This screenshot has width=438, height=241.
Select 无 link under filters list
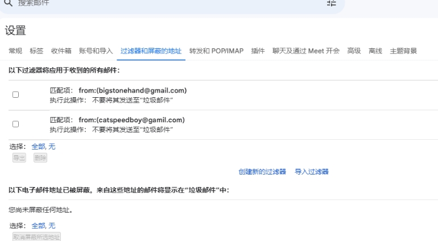click(x=52, y=147)
